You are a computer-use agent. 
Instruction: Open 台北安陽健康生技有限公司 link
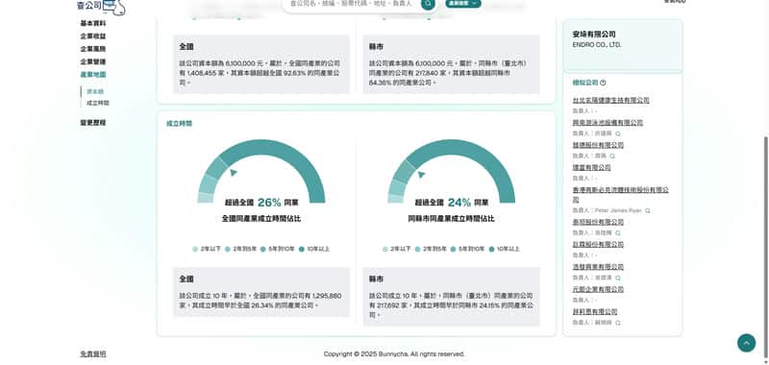610,100
